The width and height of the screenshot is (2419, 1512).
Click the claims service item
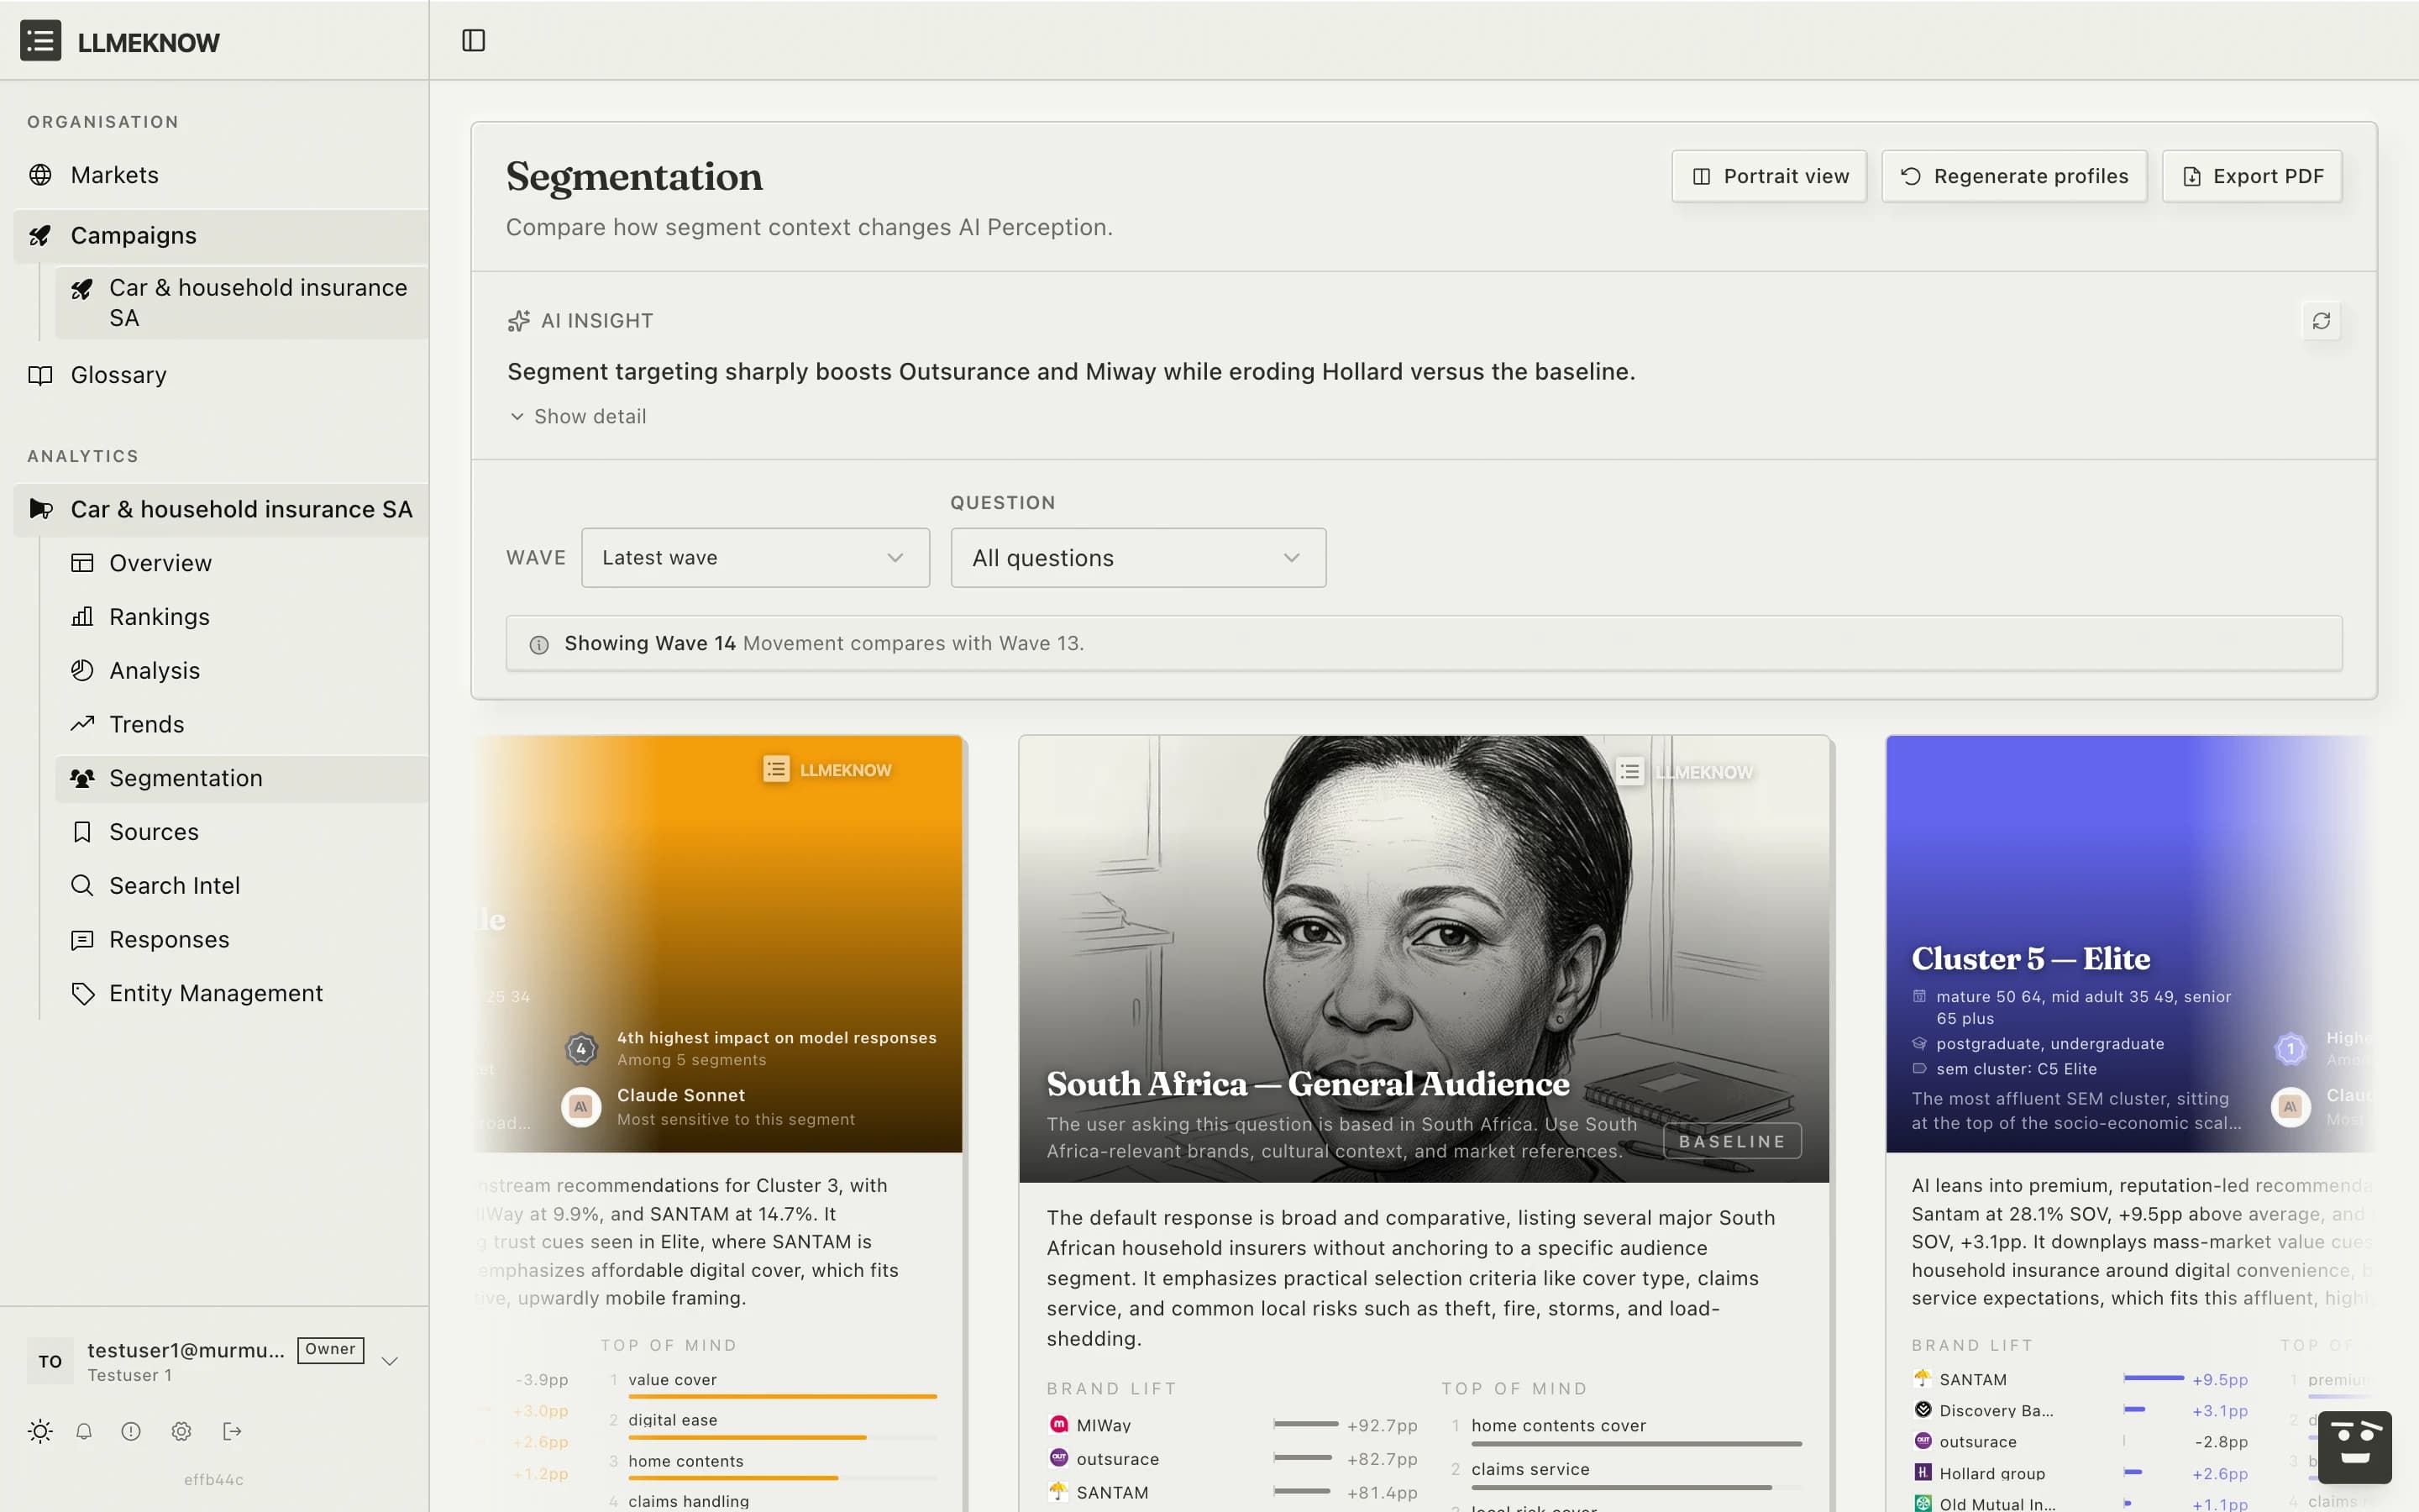click(1530, 1469)
